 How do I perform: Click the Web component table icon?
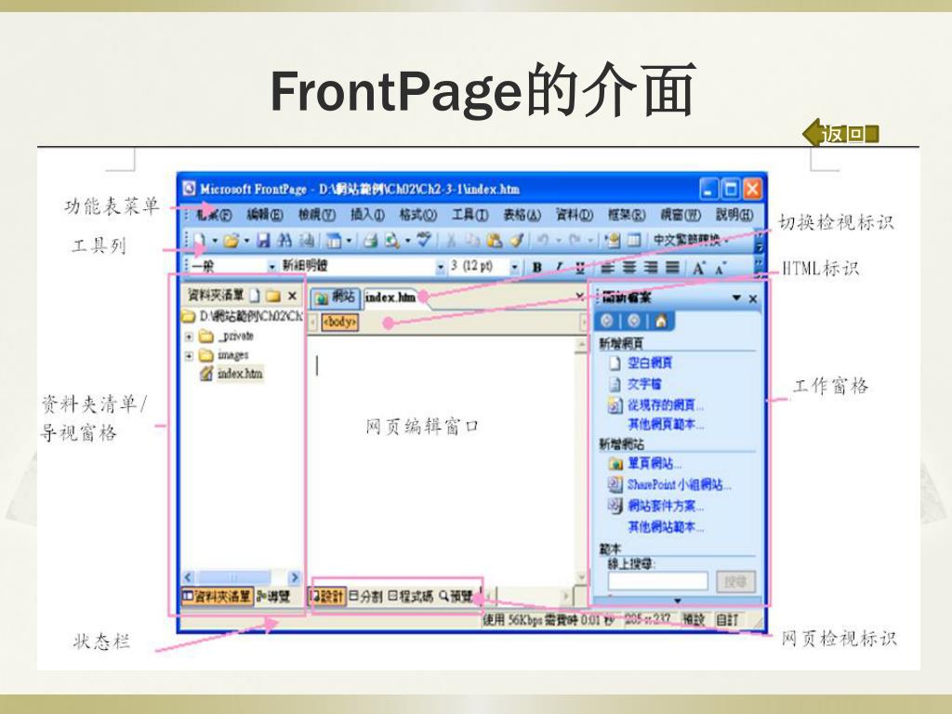[x=334, y=241]
